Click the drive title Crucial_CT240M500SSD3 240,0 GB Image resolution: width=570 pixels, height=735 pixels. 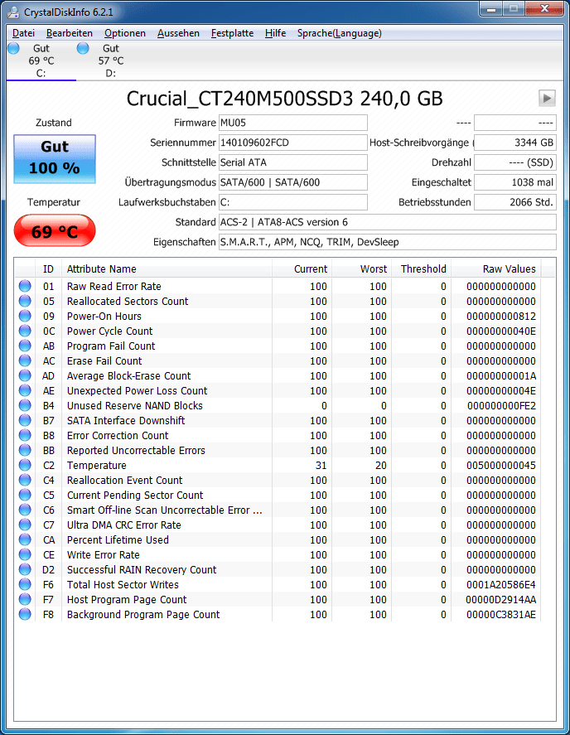pos(284,99)
